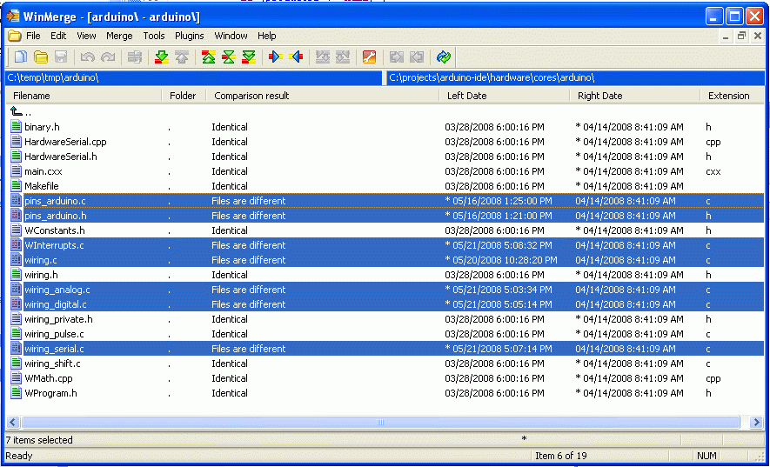The image size is (770, 467).
Task: Open the Help menu
Action: pos(266,36)
